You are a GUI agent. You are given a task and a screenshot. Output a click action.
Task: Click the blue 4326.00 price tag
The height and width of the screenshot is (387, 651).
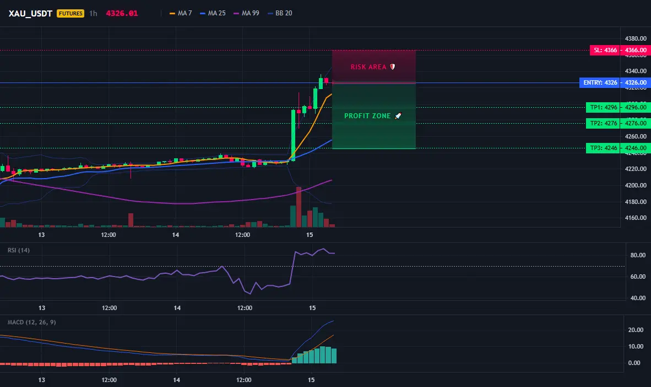click(x=636, y=82)
